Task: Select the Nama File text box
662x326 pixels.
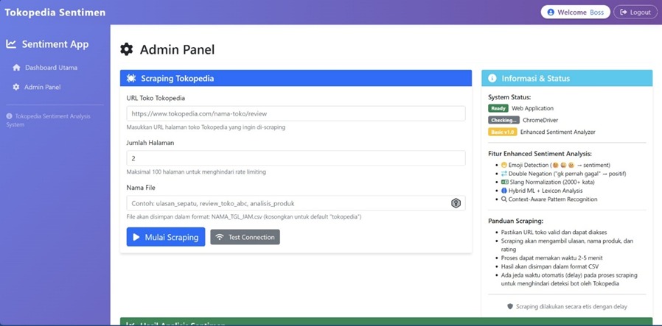Action: pos(288,203)
